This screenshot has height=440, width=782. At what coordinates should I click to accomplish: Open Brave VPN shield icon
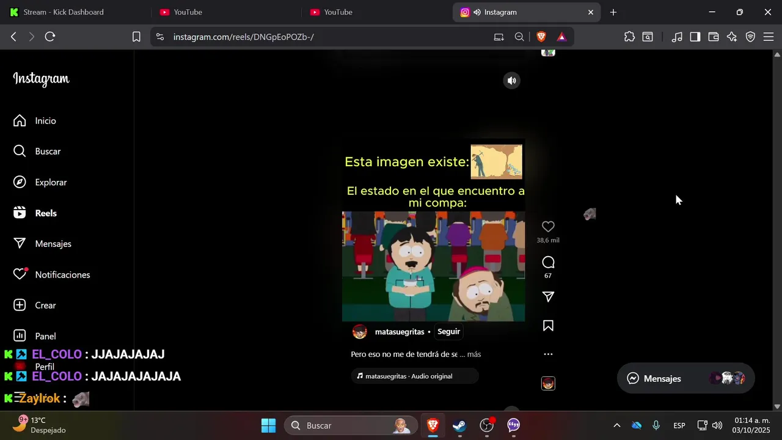pyautogui.click(x=750, y=37)
